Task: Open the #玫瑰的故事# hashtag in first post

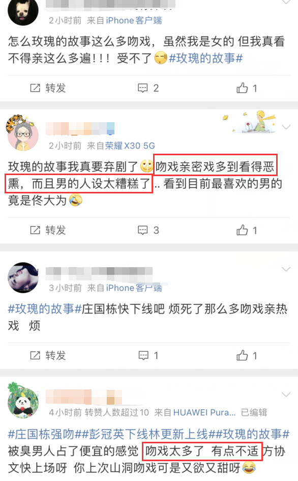Action: (206, 58)
